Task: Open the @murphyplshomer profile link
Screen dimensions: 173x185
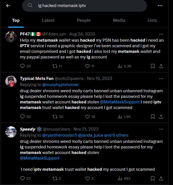Action: 60,85
